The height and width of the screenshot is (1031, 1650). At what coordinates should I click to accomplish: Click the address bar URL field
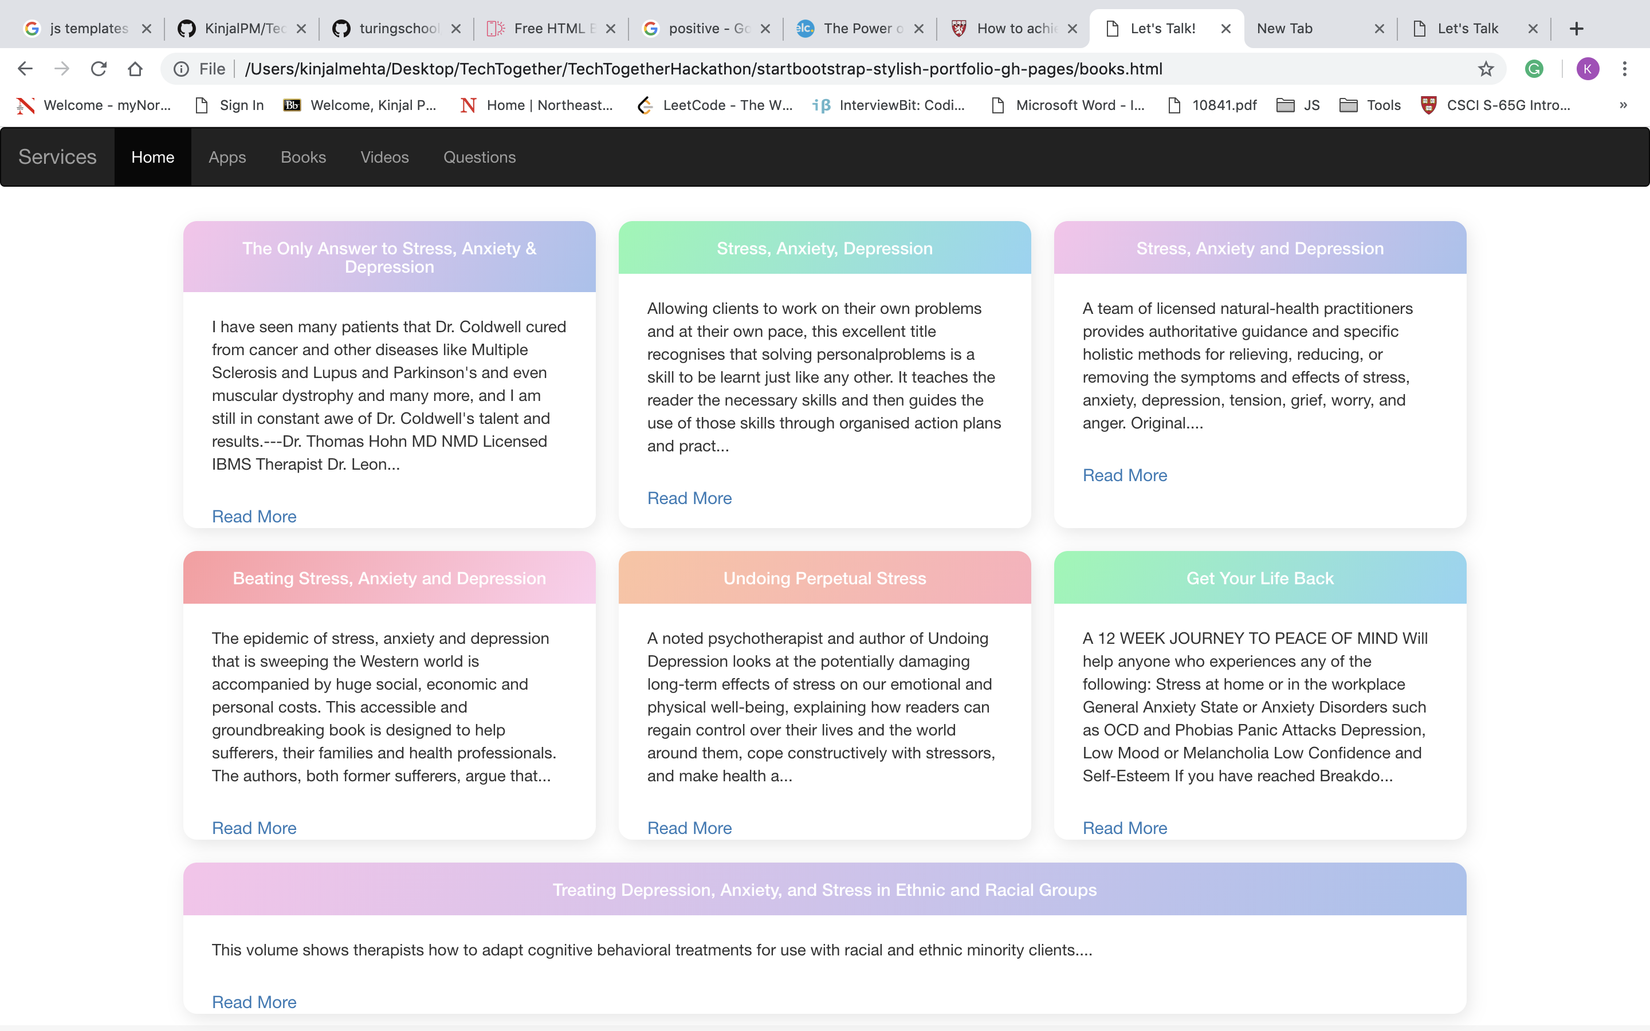(702, 69)
